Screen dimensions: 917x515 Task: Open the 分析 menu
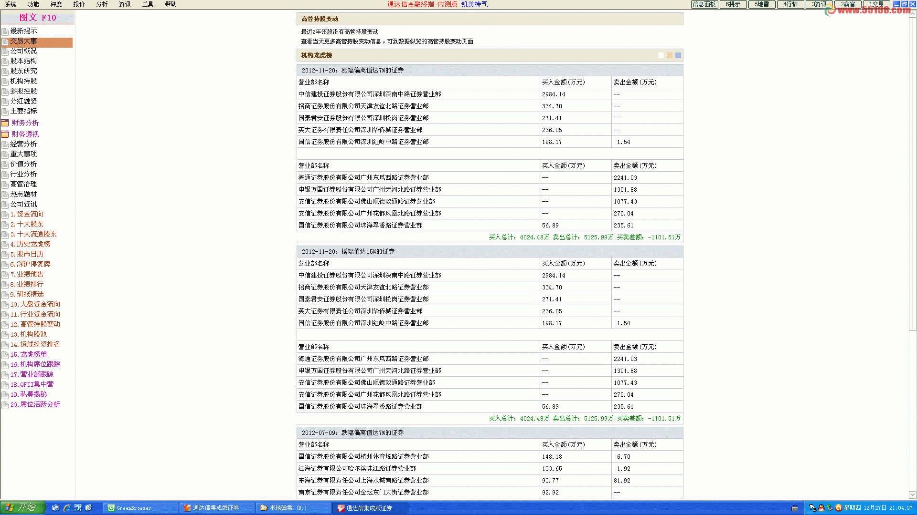102,4
